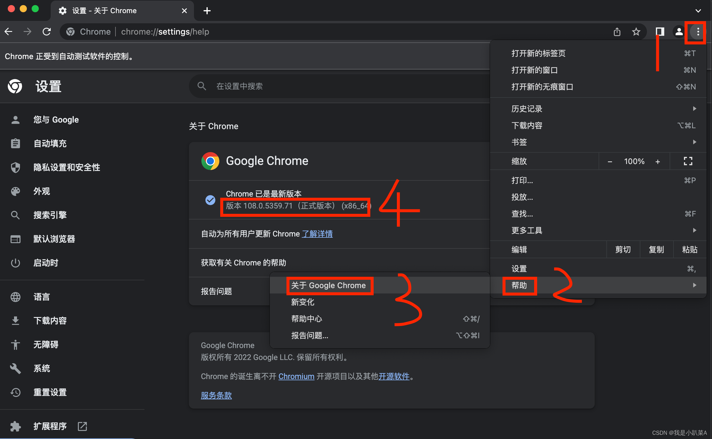
Task: Open the side panel icon
Action: (660, 32)
